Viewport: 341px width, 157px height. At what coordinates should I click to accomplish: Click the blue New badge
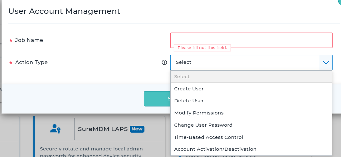[x=137, y=129]
